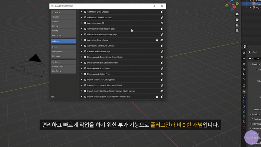Toggle Animation: Turnaround Camera checkbox
The height and width of the screenshot is (147, 261).
[85, 46]
